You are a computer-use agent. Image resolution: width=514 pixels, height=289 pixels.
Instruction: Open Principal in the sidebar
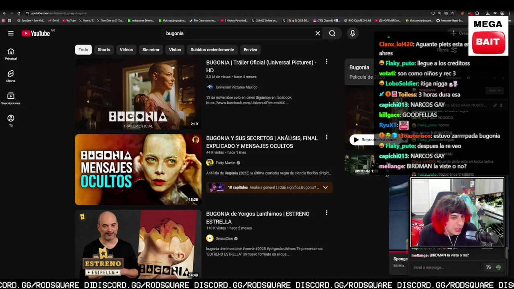11,54
